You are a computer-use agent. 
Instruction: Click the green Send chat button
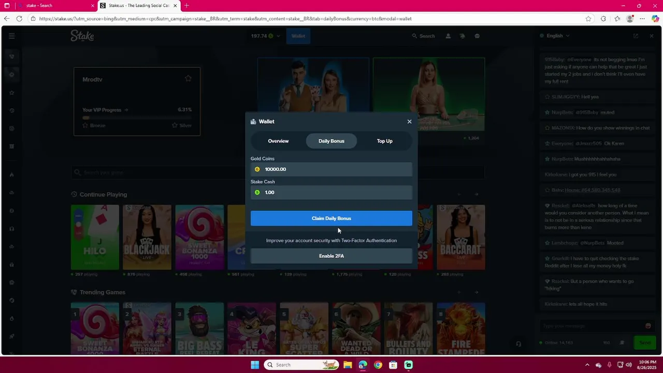click(x=645, y=342)
